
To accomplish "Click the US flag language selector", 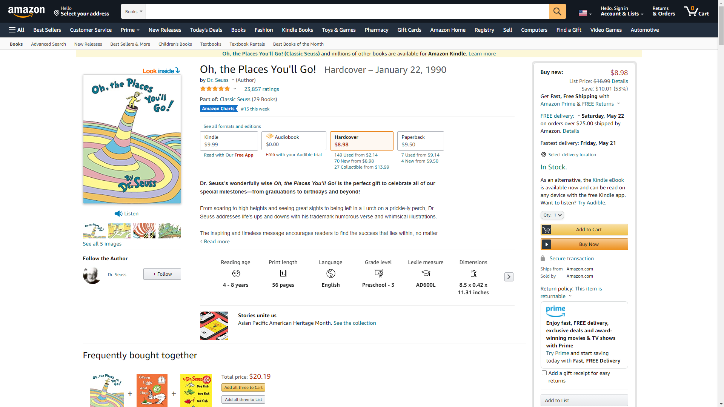I will pos(584,13).
